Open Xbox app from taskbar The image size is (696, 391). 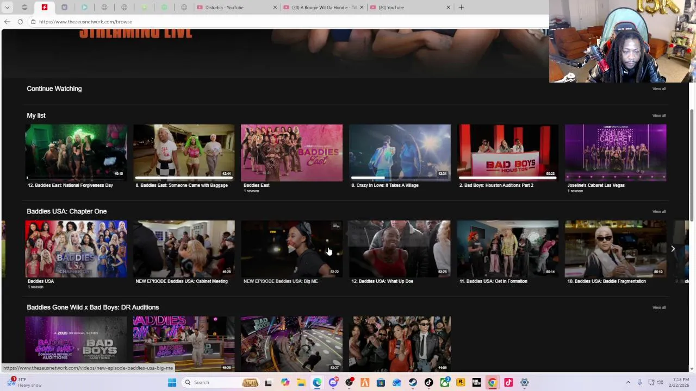tap(445, 382)
